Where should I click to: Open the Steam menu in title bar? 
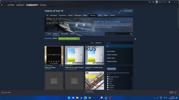click(3, 2)
